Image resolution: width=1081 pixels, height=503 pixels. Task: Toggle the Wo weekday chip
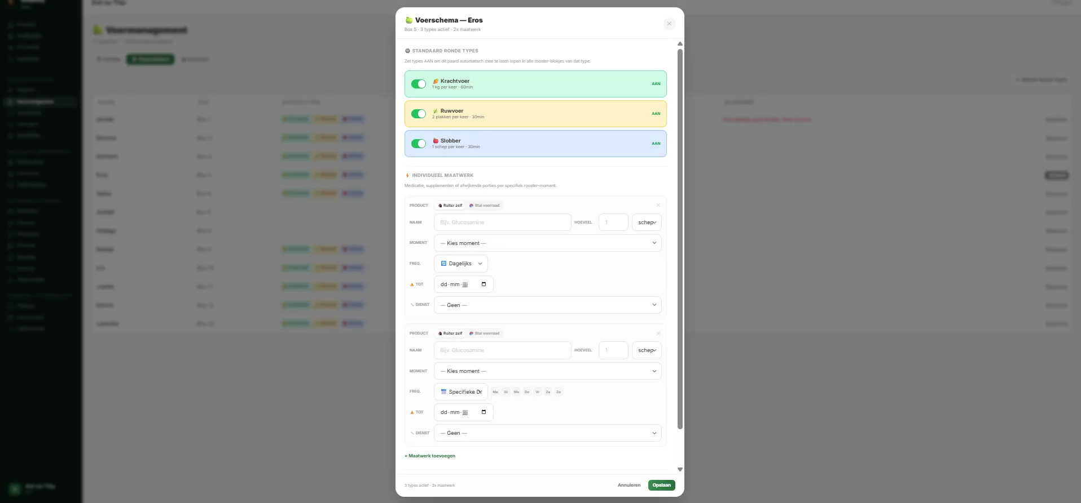pos(516,392)
